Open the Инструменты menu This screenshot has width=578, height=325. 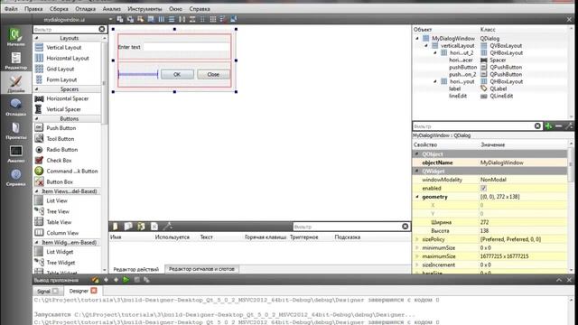144,8
